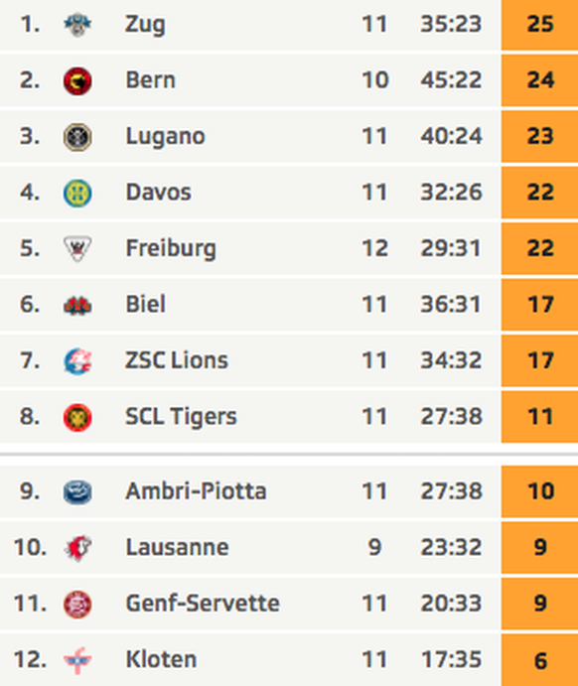Image resolution: width=578 pixels, height=686 pixels.
Task: Click the SCL Tigers logo
Action: pyautogui.click(x=77, y=417)
